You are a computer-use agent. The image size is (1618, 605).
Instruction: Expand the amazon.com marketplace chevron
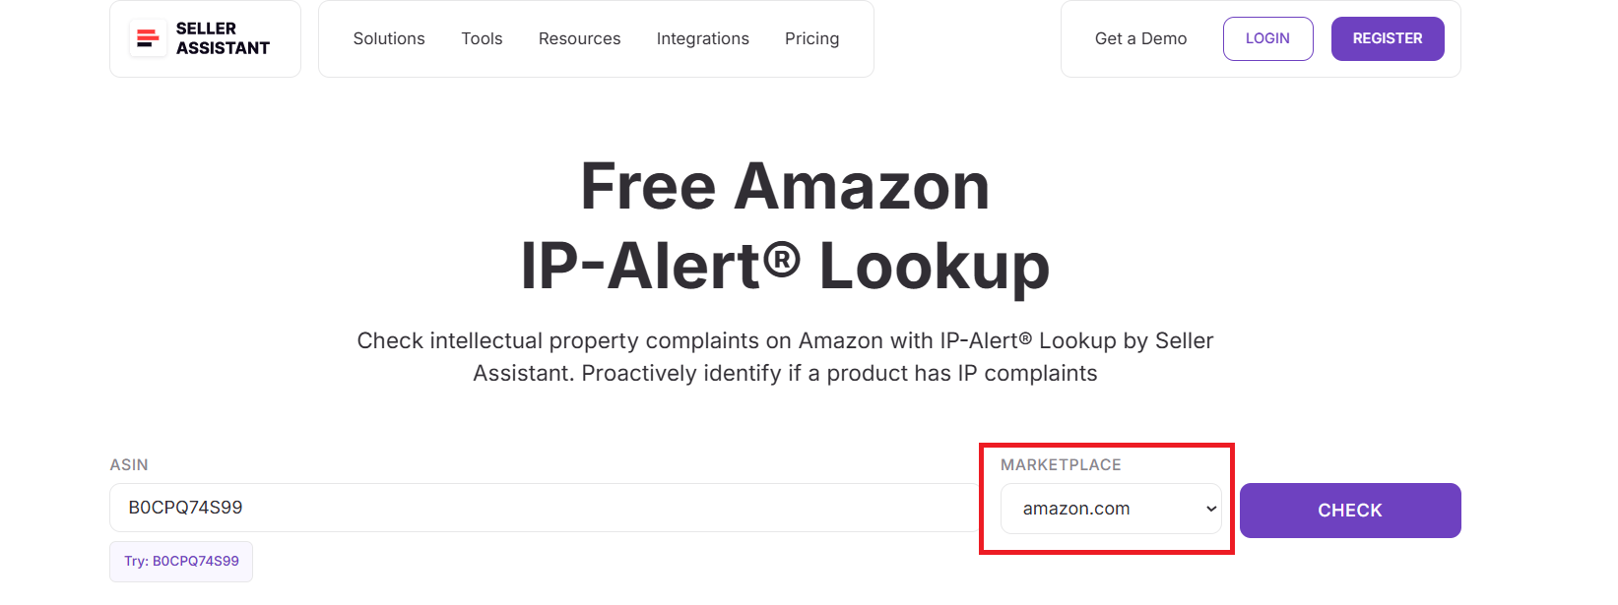(1211, 509)
